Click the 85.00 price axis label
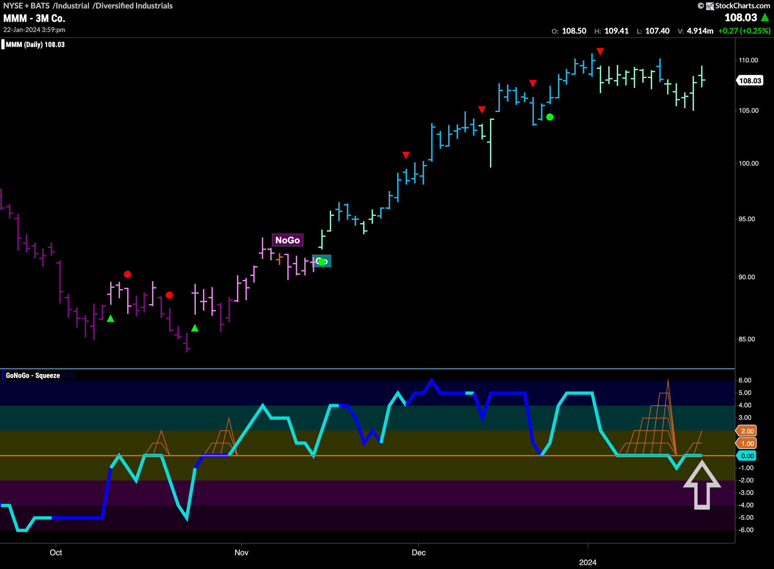 click(747, 339)
